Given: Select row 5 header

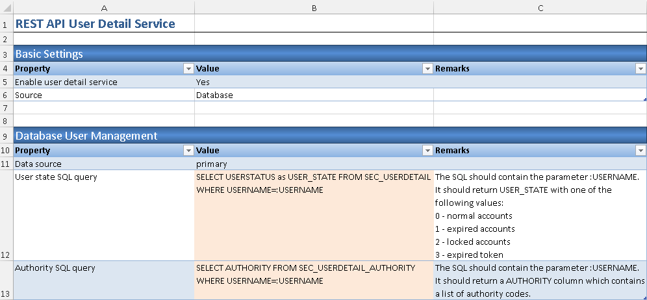Looking at the screenshot, I should pos(6,82).
